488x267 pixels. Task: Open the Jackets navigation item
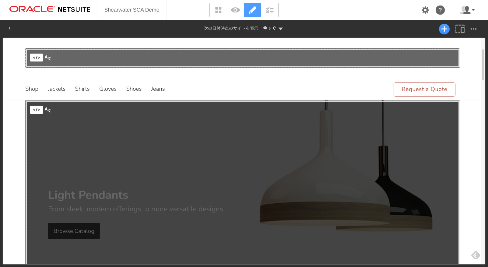coord(56,89)
